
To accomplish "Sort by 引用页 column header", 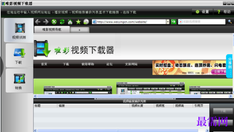I will click(x=201, y=106).
